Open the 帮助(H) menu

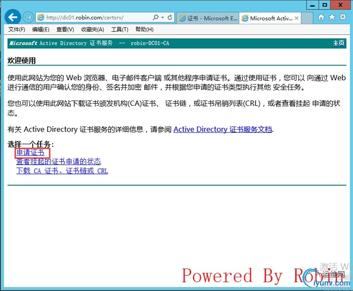tap(144, 29)
